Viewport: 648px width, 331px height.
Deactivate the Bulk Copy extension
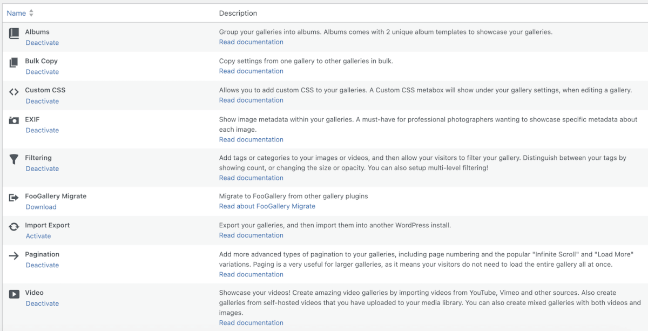click(42, 72)
